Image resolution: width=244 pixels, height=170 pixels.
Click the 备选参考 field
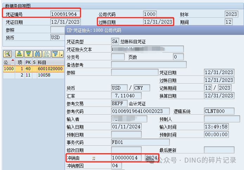pos(149,65)
